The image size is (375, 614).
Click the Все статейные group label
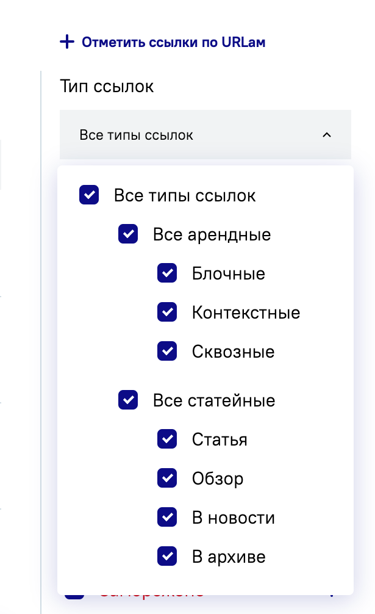(x=214, y=400)
